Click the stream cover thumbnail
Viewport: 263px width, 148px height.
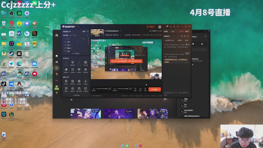(x=97, y=33)
